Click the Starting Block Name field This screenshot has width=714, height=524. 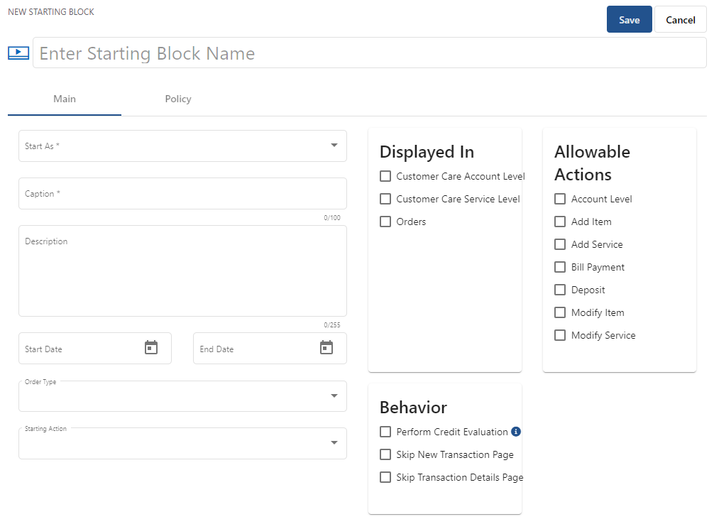(369, 53)
